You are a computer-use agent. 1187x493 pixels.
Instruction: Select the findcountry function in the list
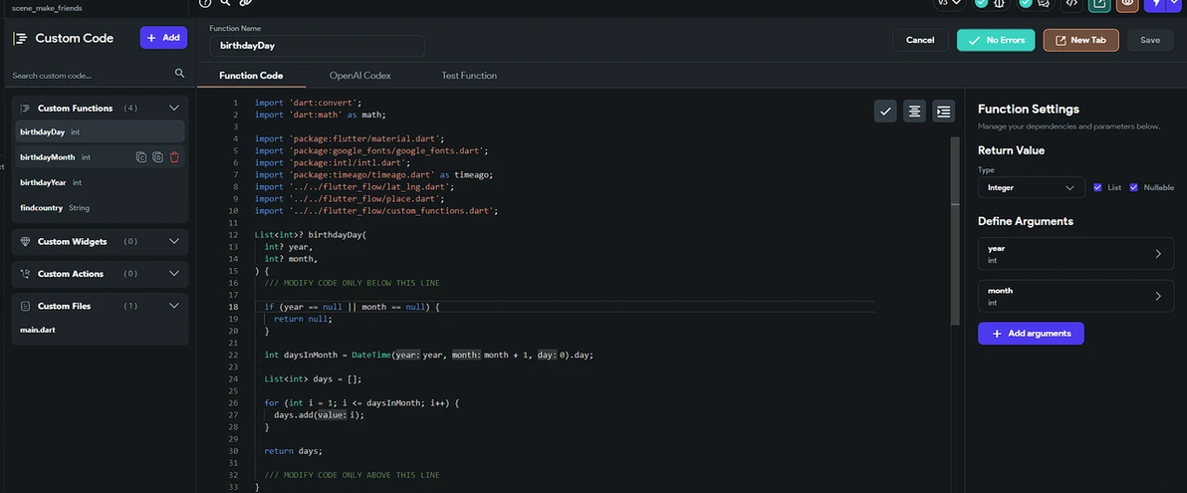pyautogui.click(x=42, y=208)
